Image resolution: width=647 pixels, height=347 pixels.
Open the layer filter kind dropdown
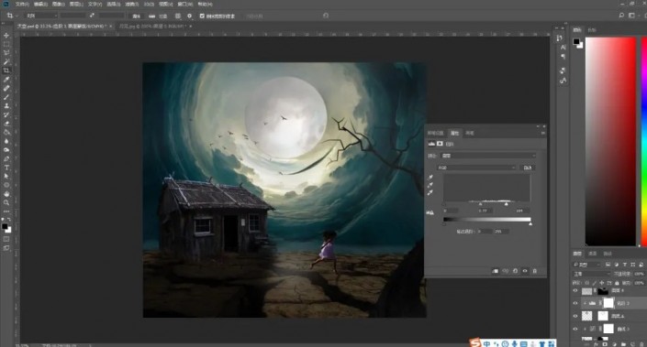pos(587,265)
